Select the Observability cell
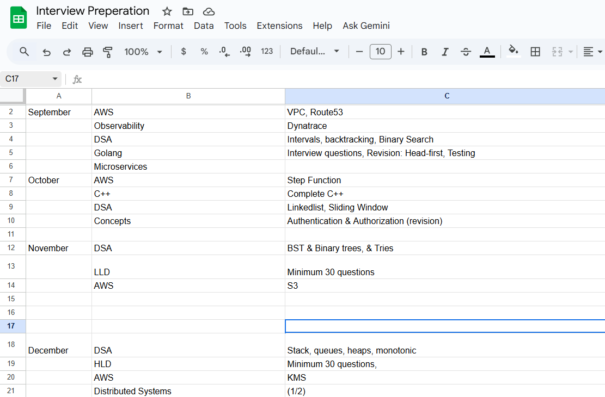 point(188,126)
